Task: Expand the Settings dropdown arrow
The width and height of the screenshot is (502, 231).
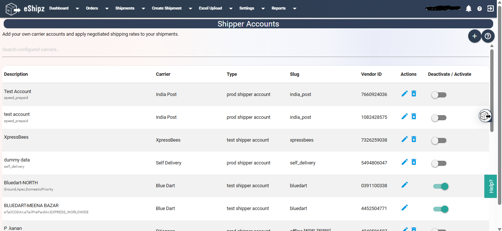Action: pos(263,8)
